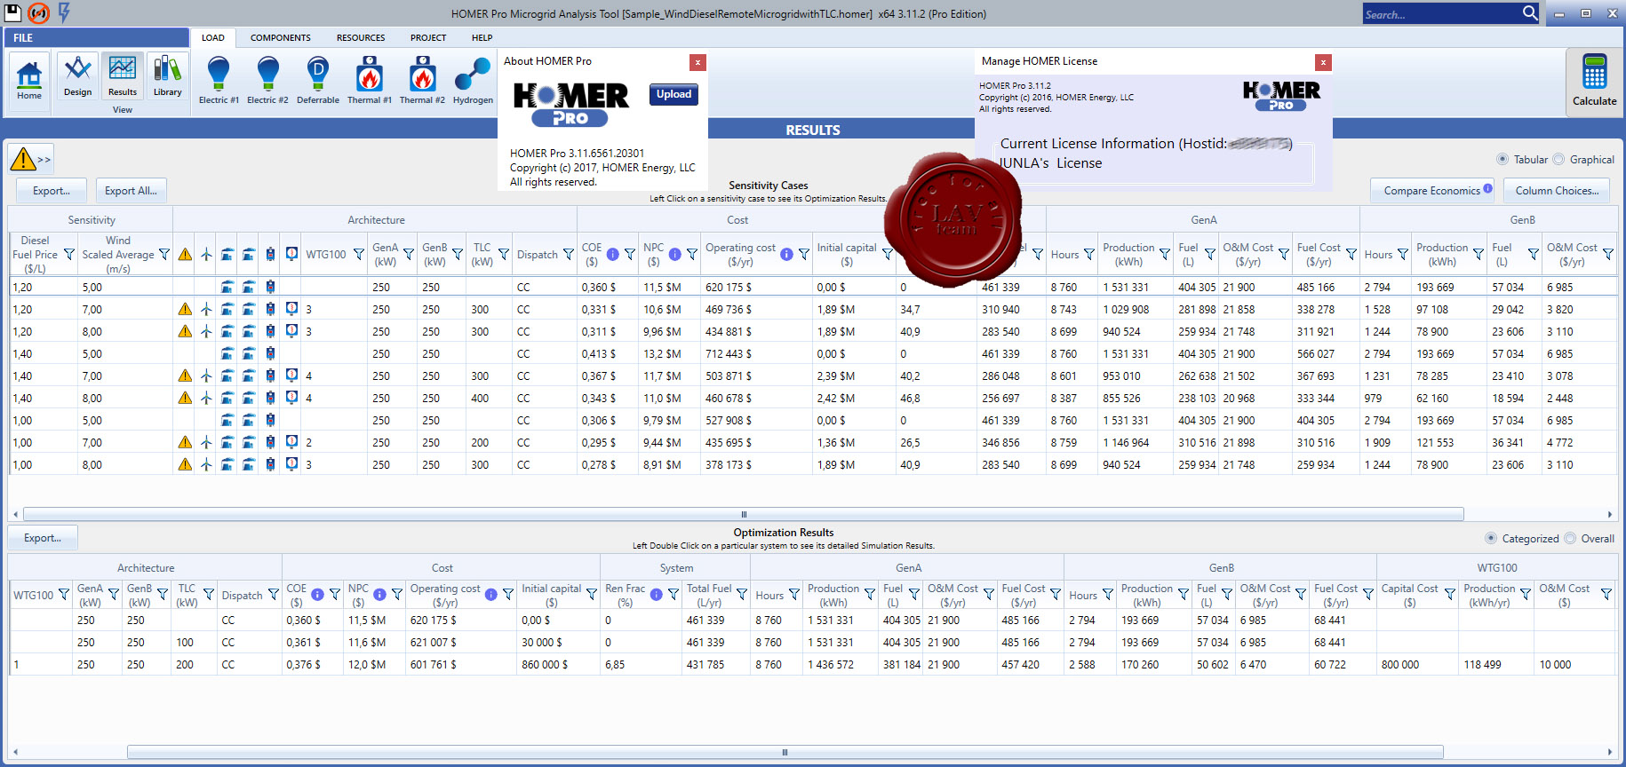Switch to the Results view icon
The height and width of the screenshot is (767, 1626).
[x=123, y=75]
